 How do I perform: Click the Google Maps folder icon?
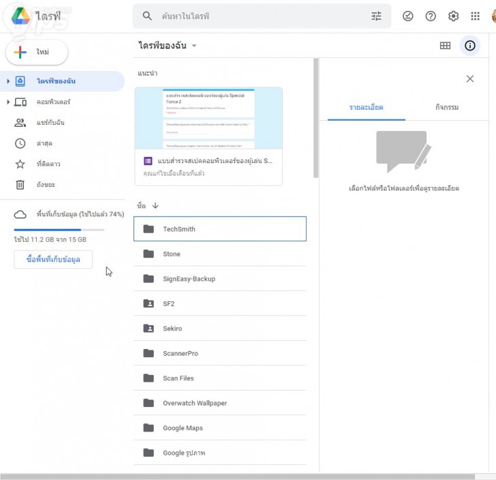click(149, 427)
